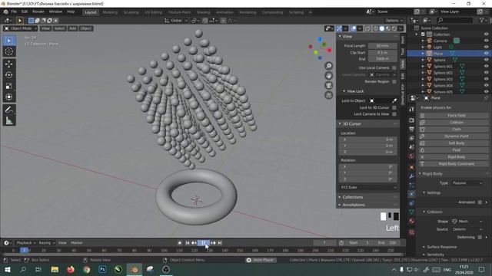
Task: Click the End frame 250 field
Action: coord(388,243)
